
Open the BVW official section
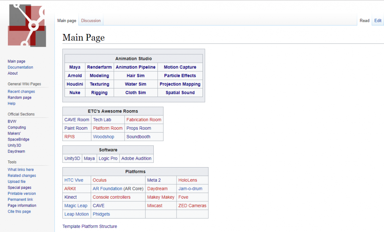point(12,121)
